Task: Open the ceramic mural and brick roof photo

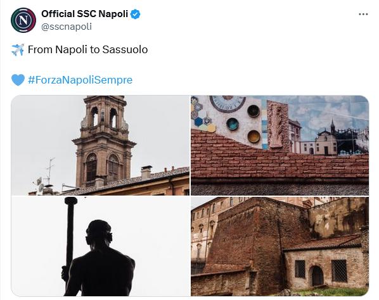Action: click(x=280, y=146)
